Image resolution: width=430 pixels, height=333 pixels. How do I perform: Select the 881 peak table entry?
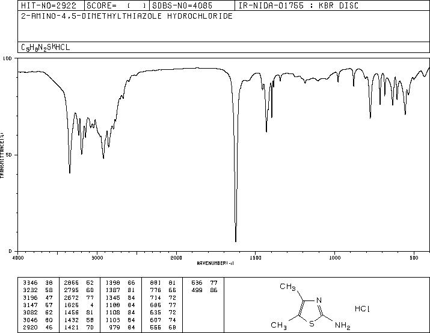pos(163,283)
